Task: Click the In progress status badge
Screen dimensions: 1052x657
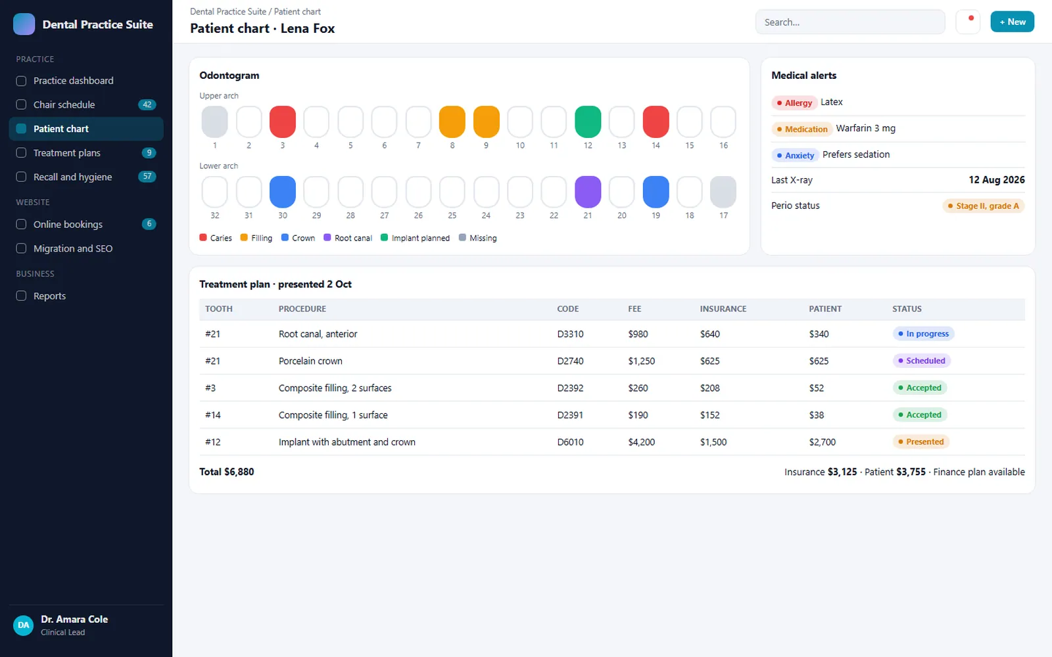Action: (923, 334)
